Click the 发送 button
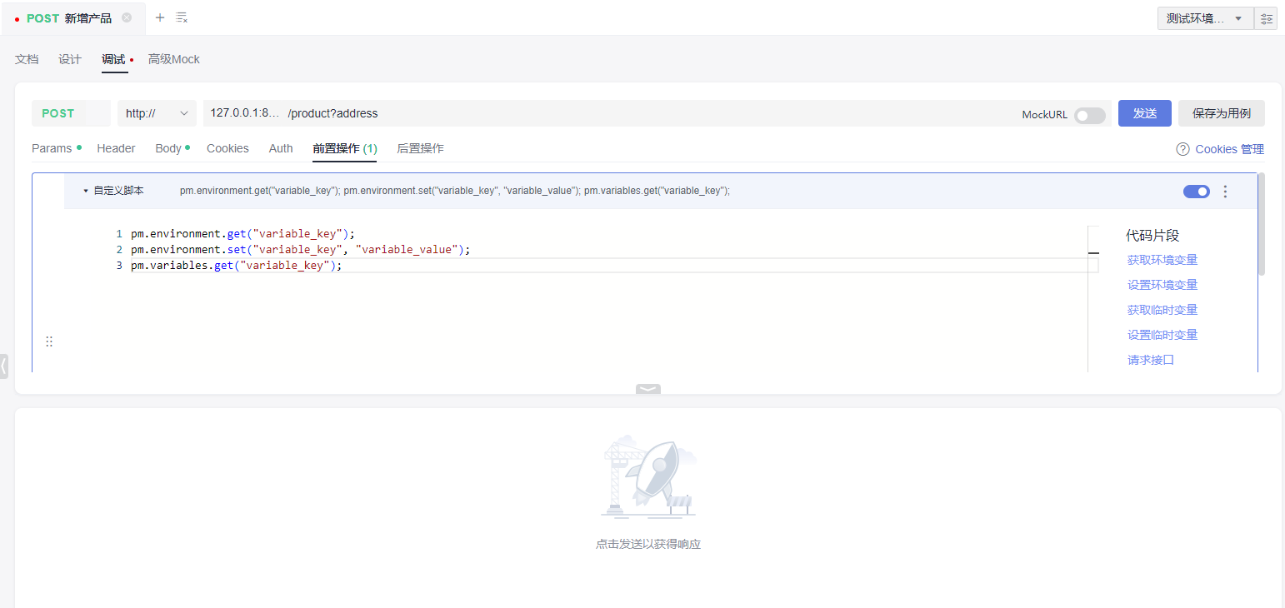This screenshot has height=608, width=1285. tap(1144, 113)
